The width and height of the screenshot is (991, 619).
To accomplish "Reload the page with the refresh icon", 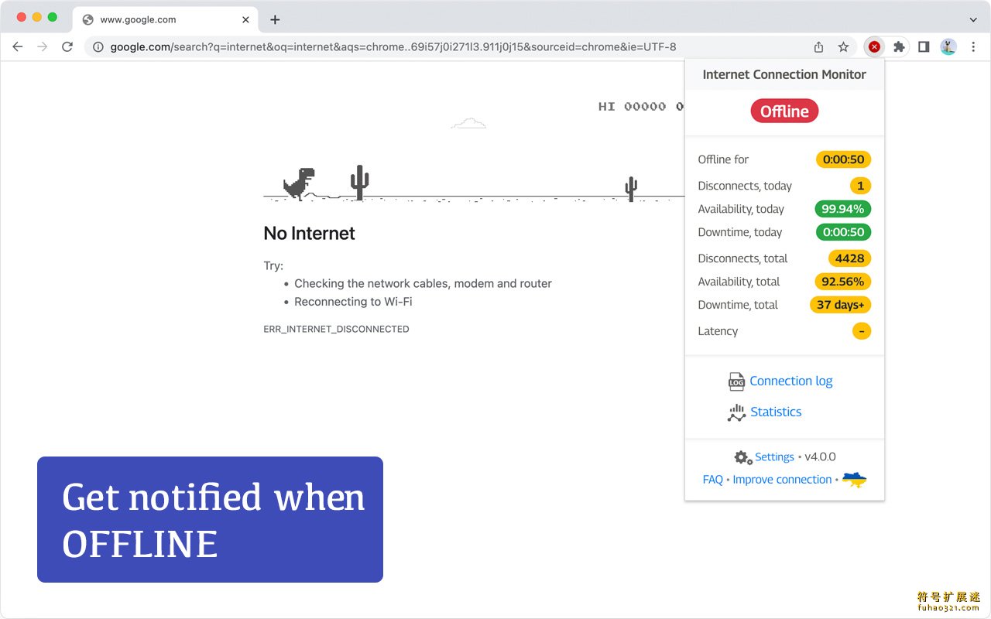I will (x=67, y=47).
